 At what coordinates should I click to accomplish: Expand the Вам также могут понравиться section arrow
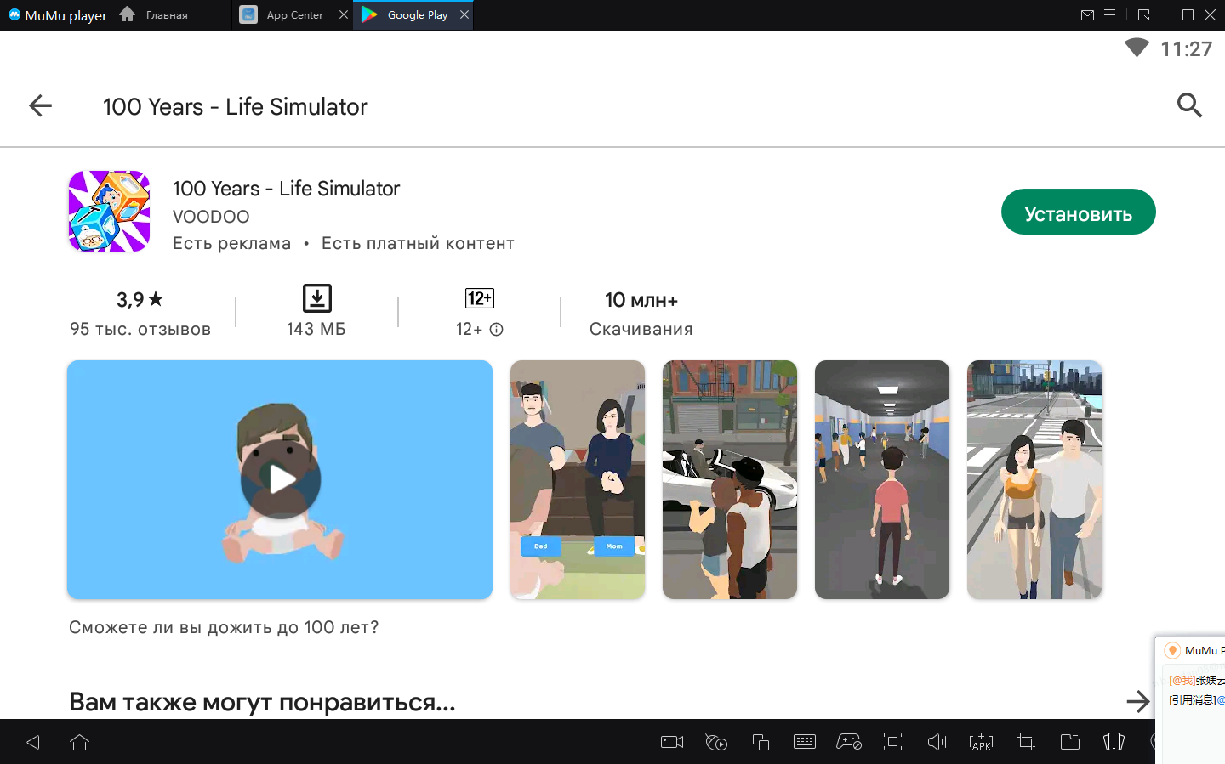tap(1137, 701)
